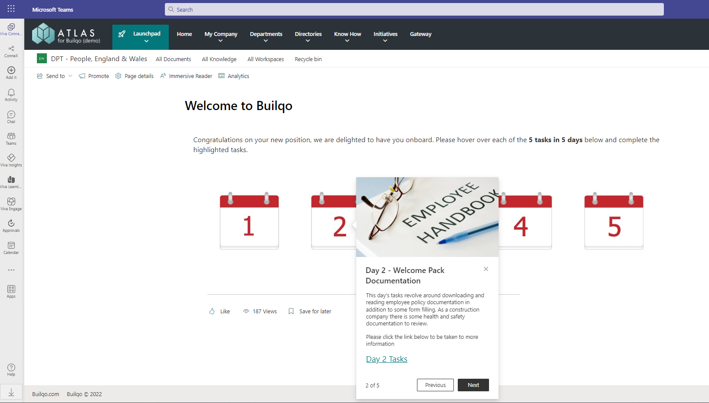This screenshot has width=709, height=403.
Task: Open the Calendar app in sidebar
Action: 11,247
